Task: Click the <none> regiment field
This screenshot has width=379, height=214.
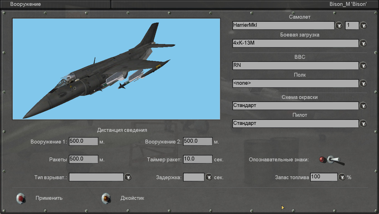Action: point(295,83)
